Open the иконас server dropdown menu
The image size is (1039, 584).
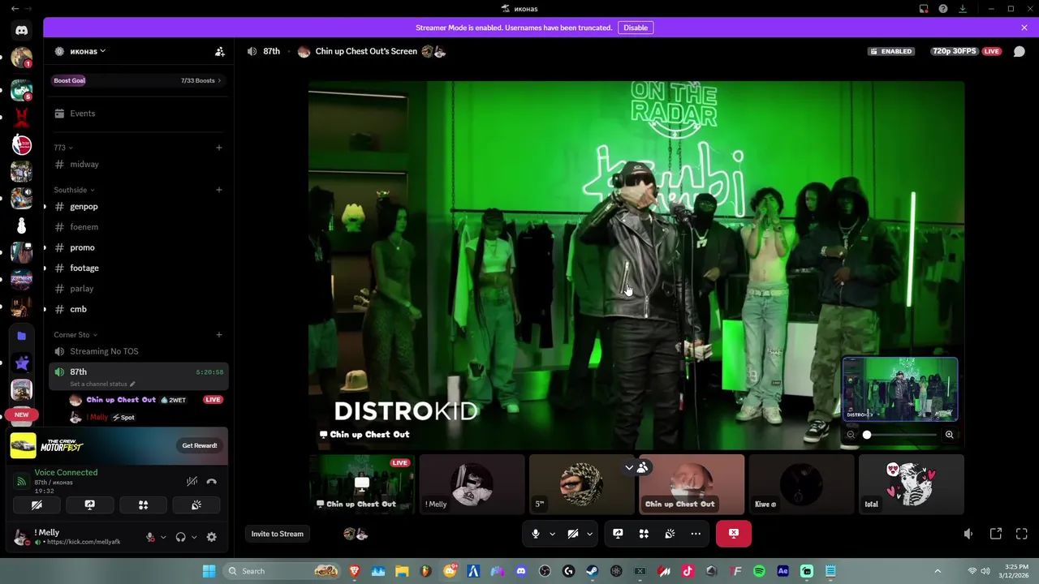(88, 51)
